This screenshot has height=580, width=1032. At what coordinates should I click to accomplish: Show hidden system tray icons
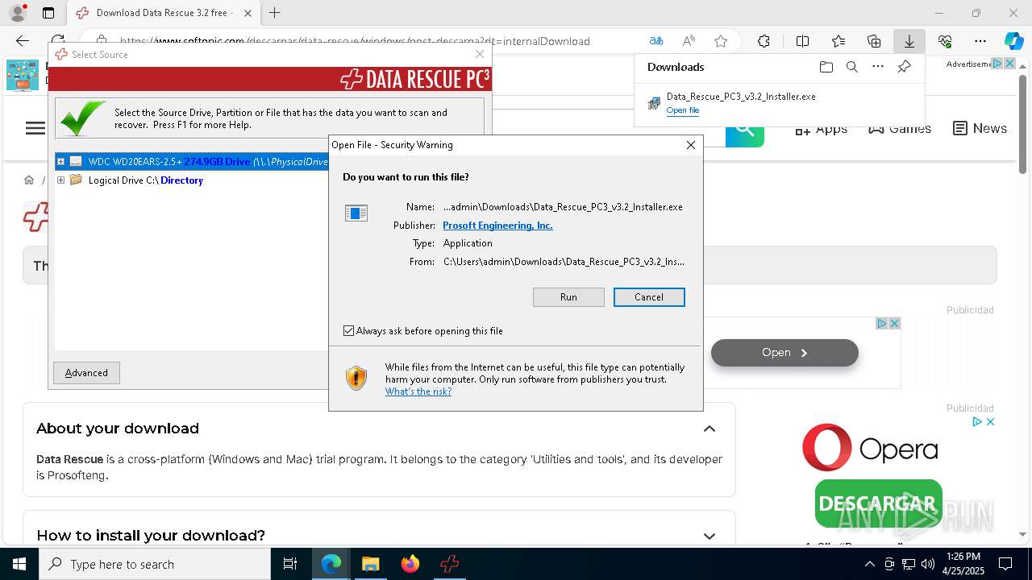[x=869, y=564]
